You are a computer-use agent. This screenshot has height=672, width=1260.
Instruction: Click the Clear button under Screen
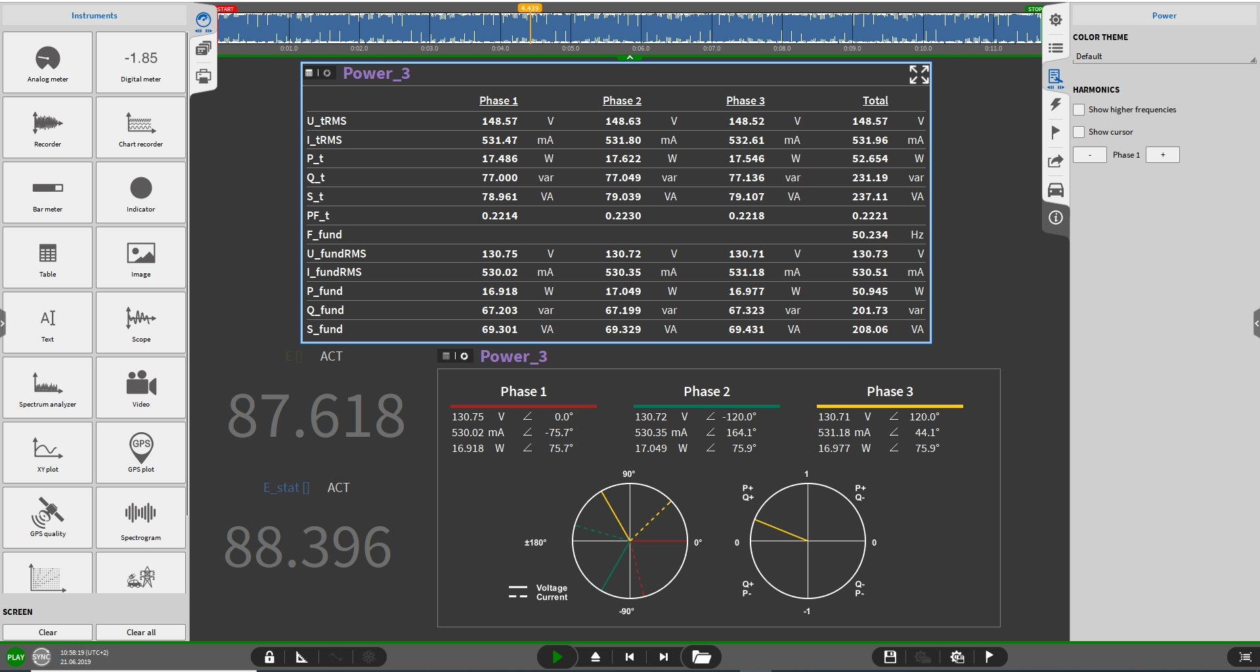pos(47,632)
